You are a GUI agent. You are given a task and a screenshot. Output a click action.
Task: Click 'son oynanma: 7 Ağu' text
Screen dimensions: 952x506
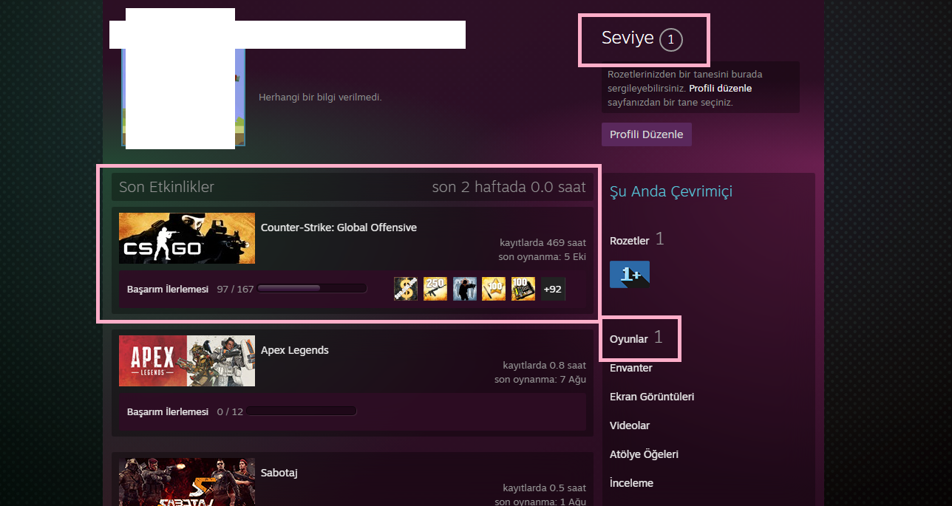click(540, 379)
